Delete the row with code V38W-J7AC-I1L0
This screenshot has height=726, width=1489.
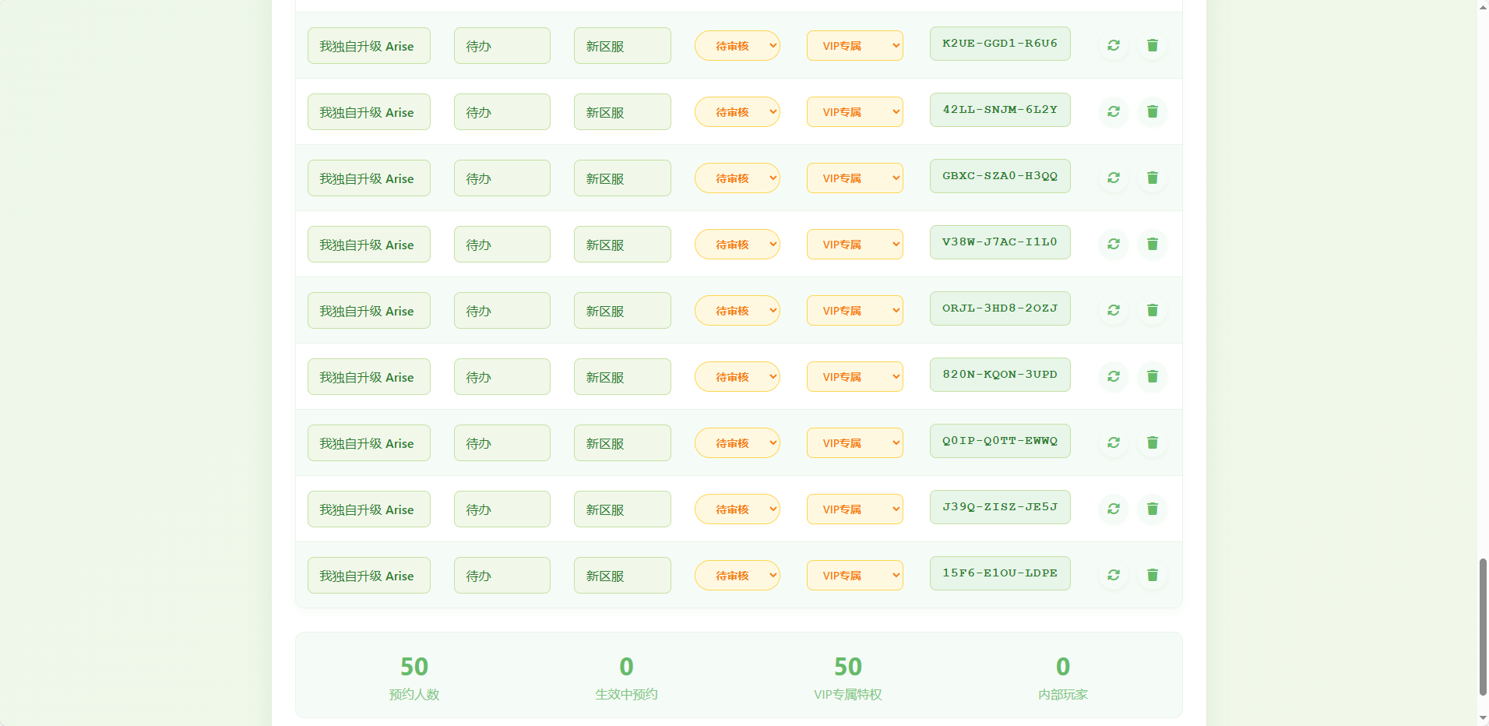coord(1153,244)
